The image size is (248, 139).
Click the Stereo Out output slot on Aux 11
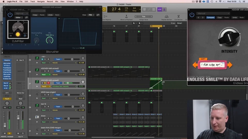coord(21,93)
